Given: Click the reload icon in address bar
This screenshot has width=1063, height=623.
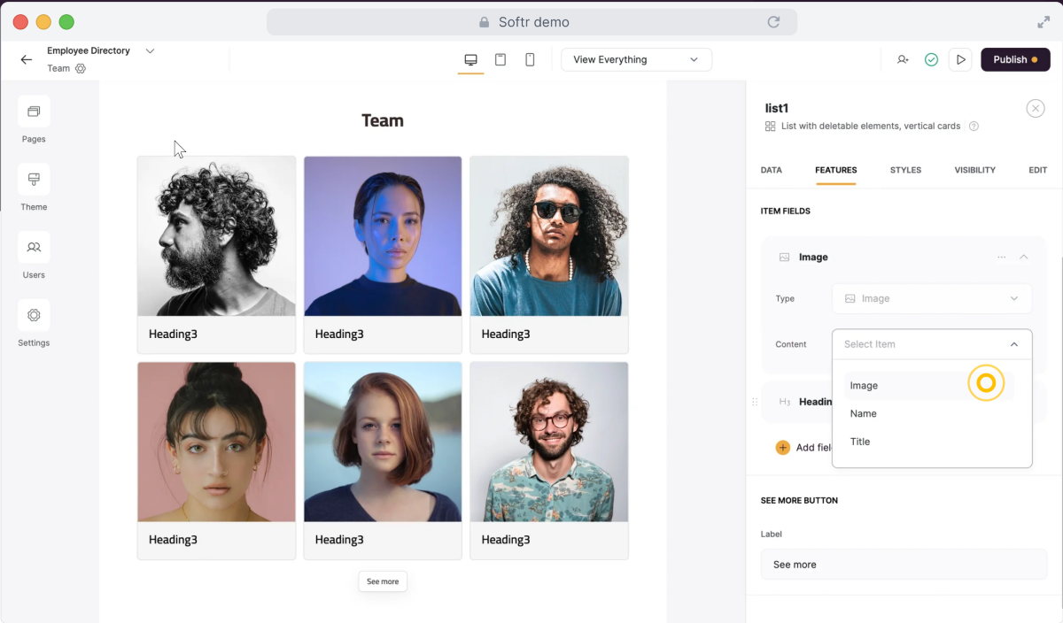Looking at the screenshot, I should tap(773, 22).
